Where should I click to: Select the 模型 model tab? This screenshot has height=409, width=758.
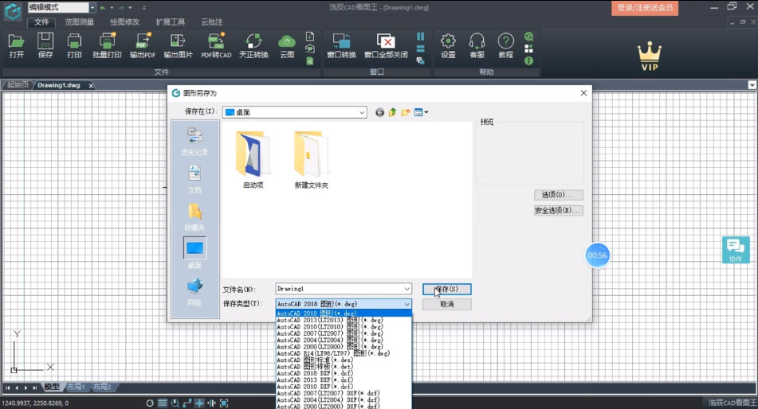click(52, 388)
